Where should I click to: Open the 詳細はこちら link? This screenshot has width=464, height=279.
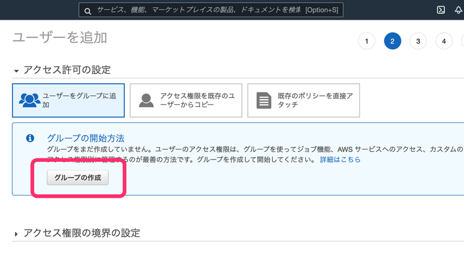click(340, 160)
